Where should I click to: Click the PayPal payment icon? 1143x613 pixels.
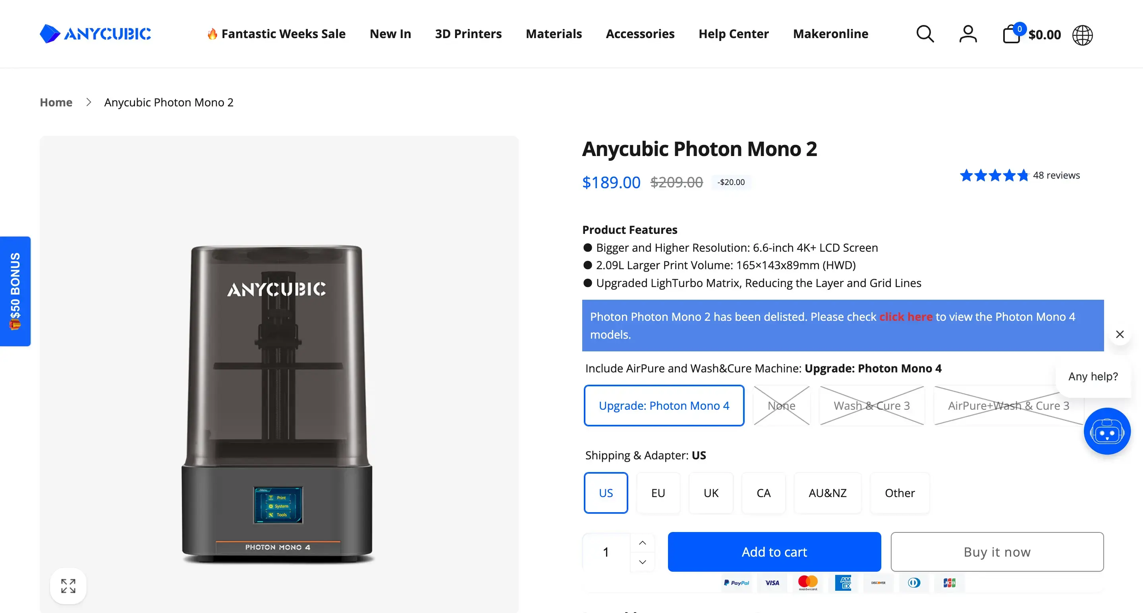pos(737,583)
